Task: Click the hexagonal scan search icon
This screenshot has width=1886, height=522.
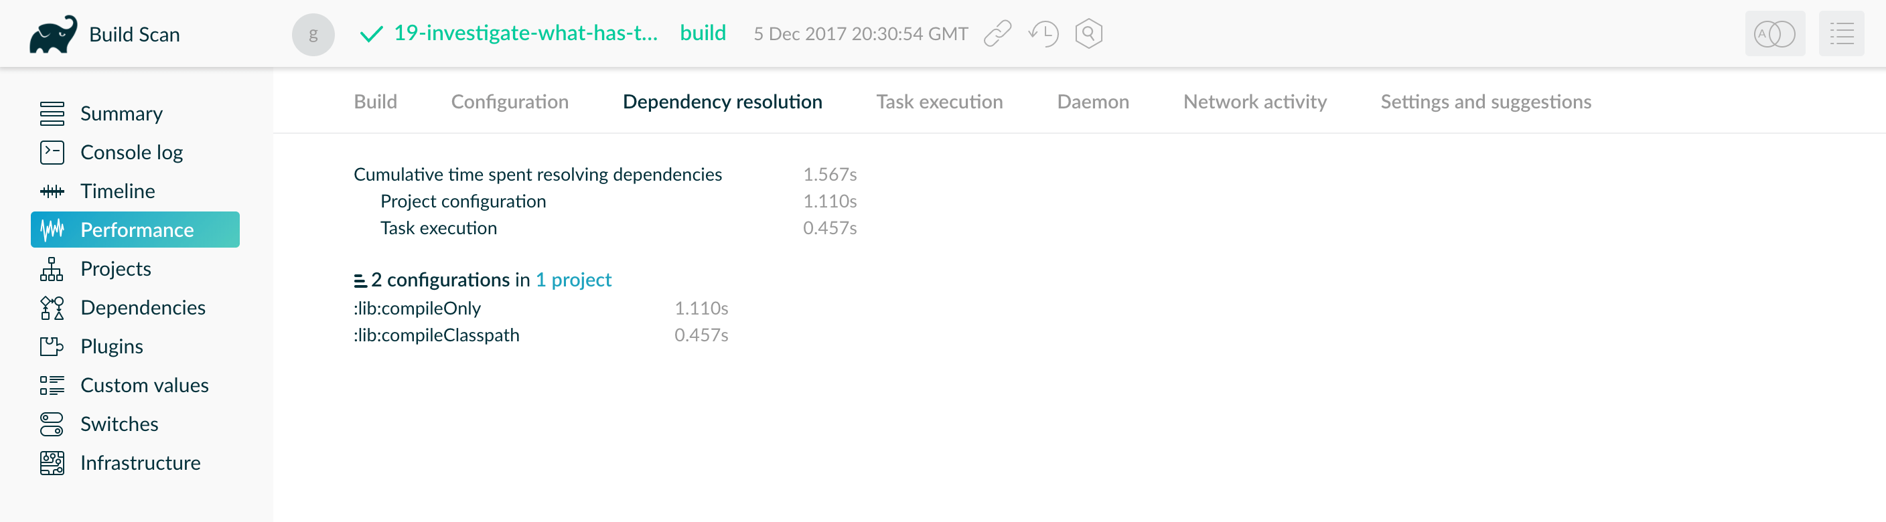Action: (x=1088, y=33)
